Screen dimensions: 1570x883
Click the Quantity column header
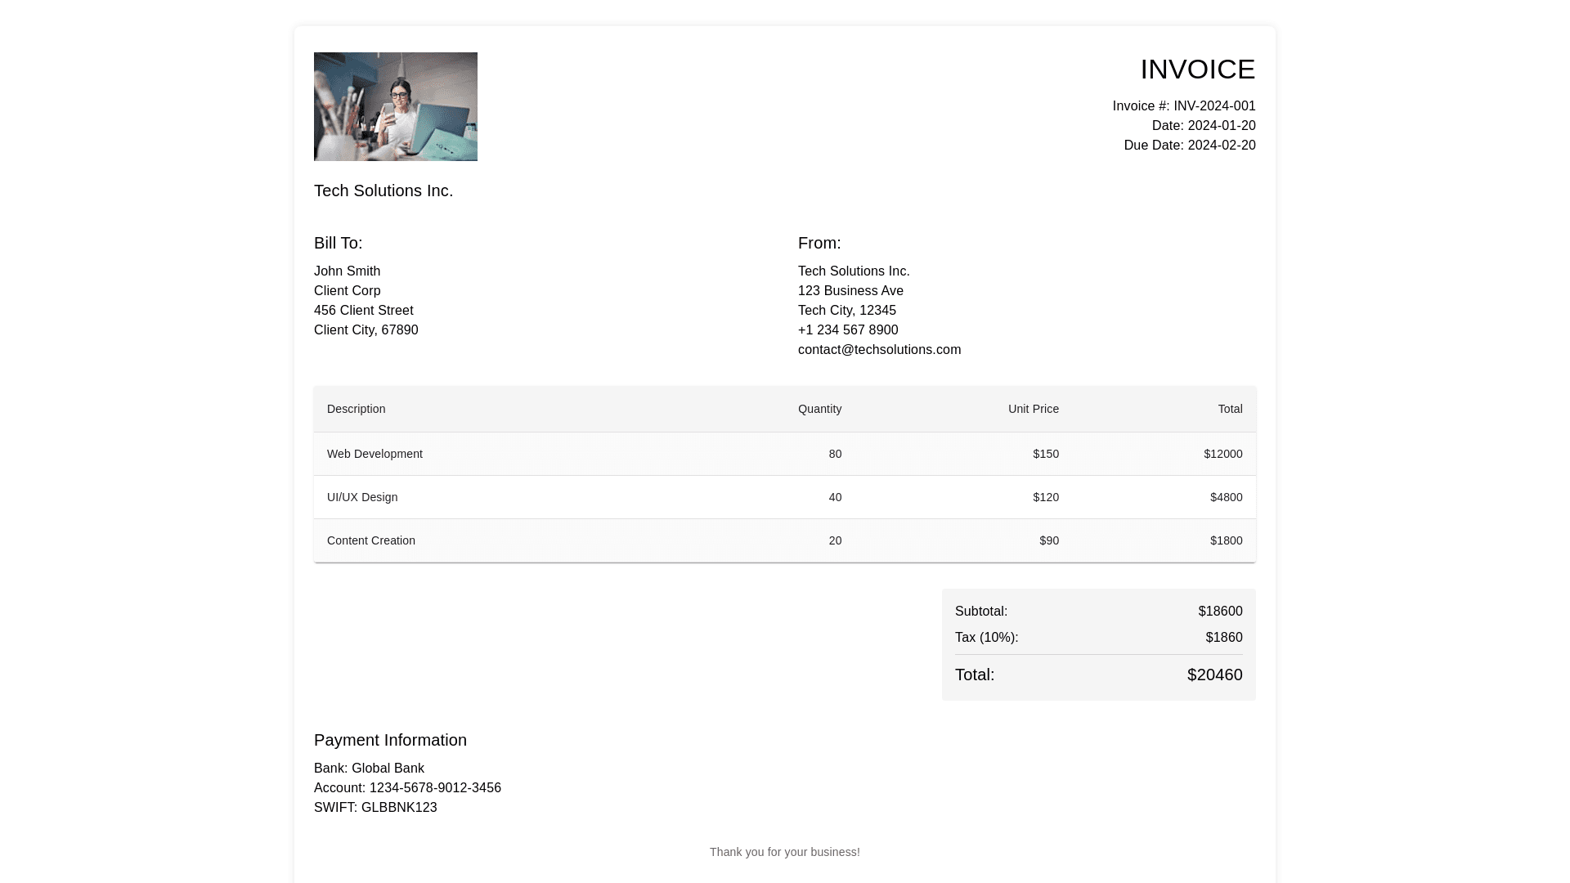pyautogui.click(x=819, y=409)
